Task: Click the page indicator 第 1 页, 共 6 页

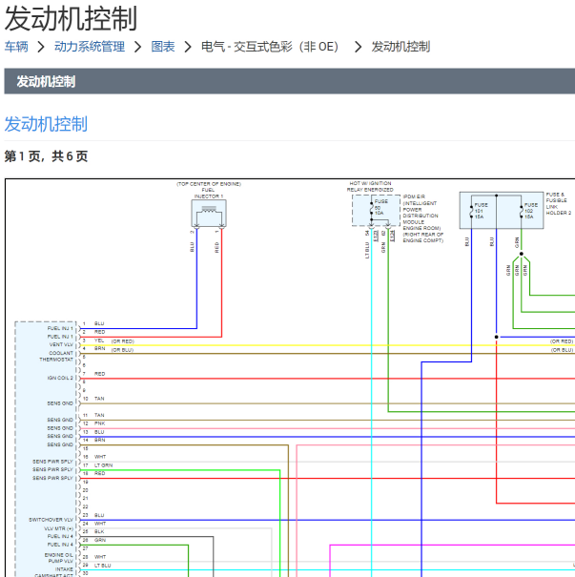Action: click(46, 156)
